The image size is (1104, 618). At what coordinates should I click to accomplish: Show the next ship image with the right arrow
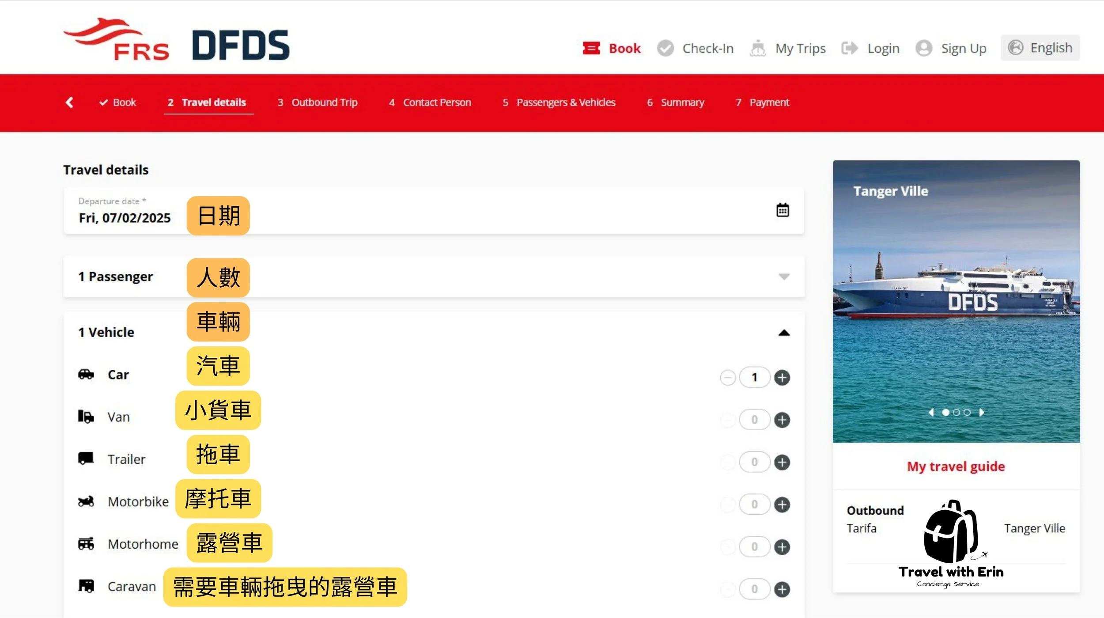pos(981,412)
